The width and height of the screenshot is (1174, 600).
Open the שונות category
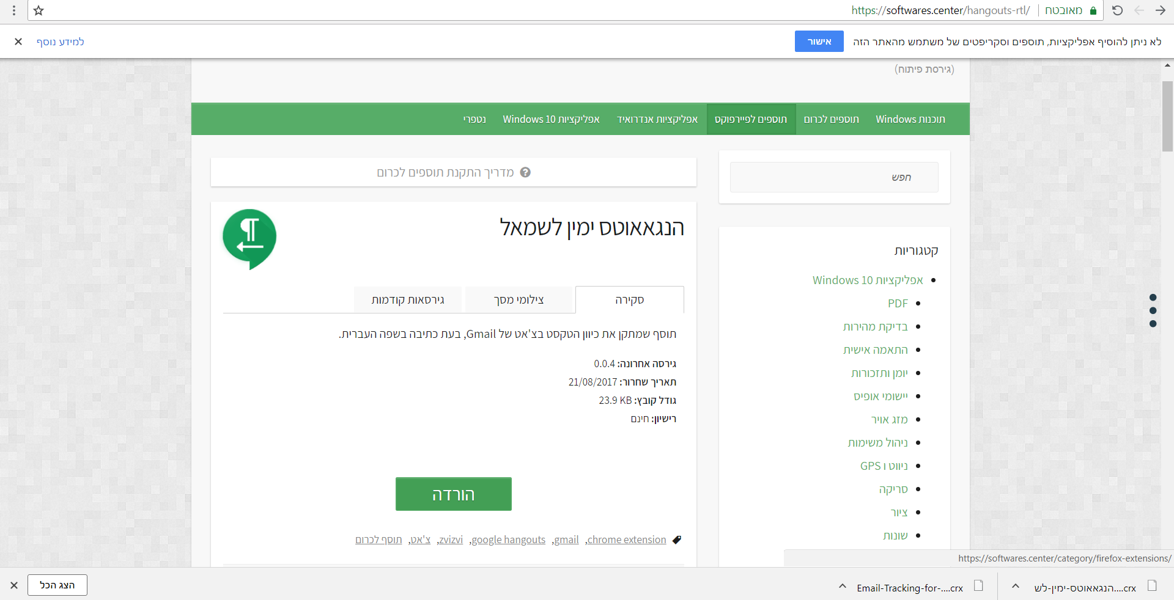(x=895, y=535)
